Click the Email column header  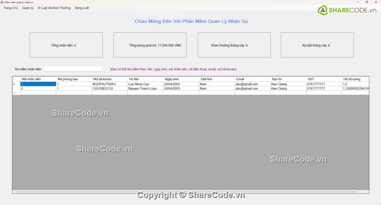pyautogui.click(x=252, y=79)
